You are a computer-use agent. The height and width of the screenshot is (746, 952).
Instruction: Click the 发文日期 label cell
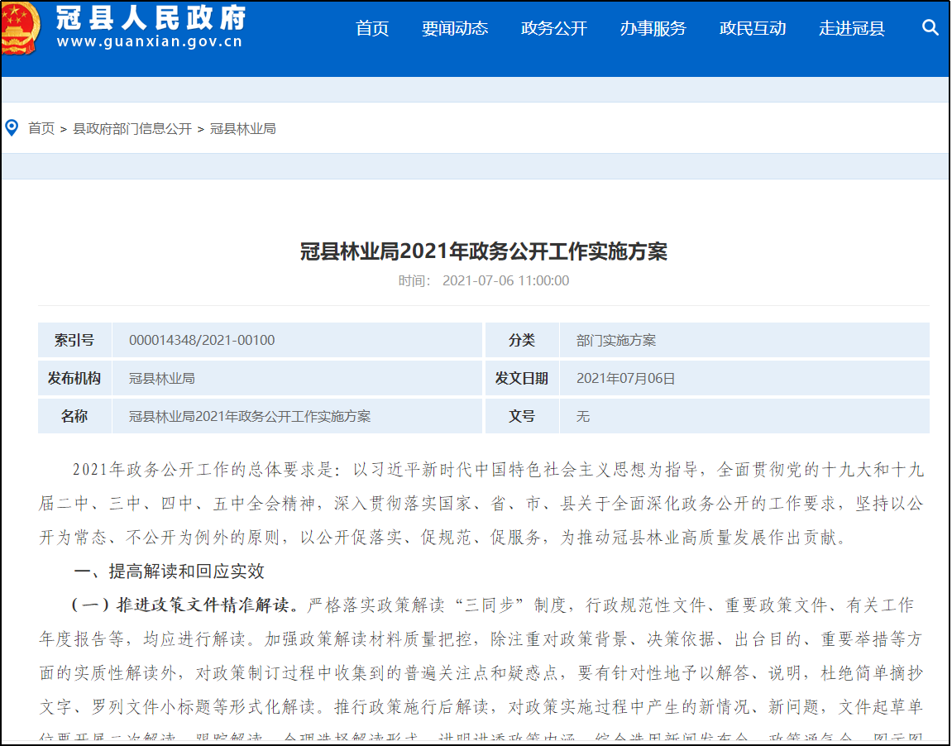click(522, 378)
